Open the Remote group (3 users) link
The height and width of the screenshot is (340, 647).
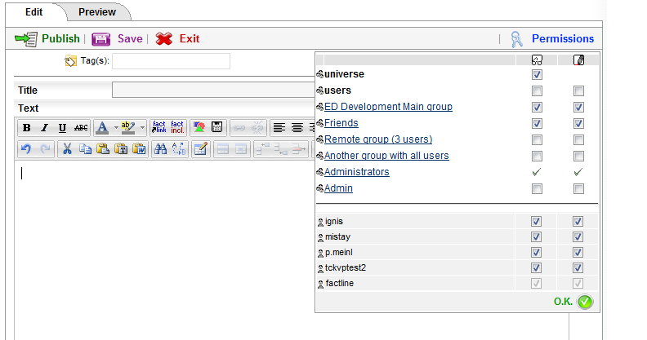pos(378,139)
